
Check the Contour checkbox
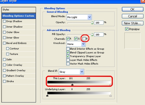click(8, 48)
